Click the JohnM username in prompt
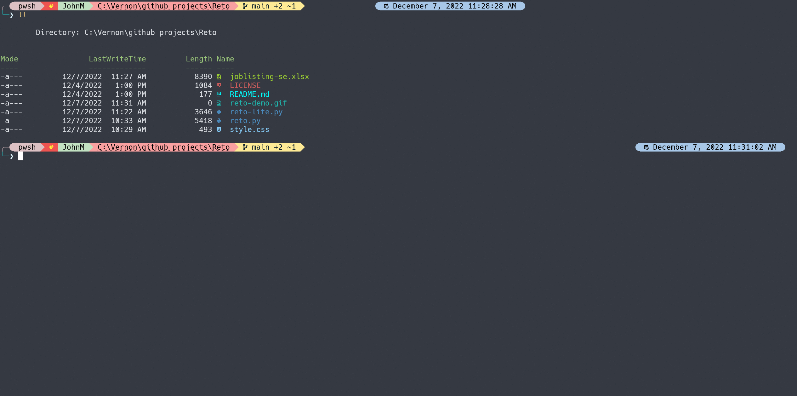Screen dimensions: 797x396 coord(73,6)
